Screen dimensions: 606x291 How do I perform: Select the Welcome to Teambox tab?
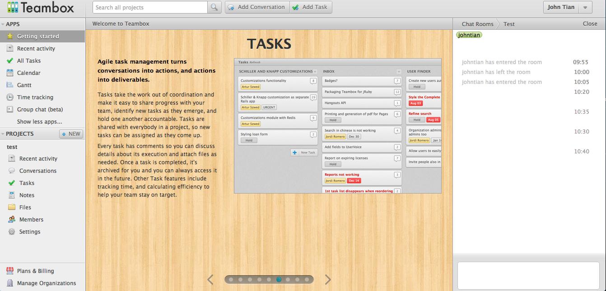(x=121, y=24)
